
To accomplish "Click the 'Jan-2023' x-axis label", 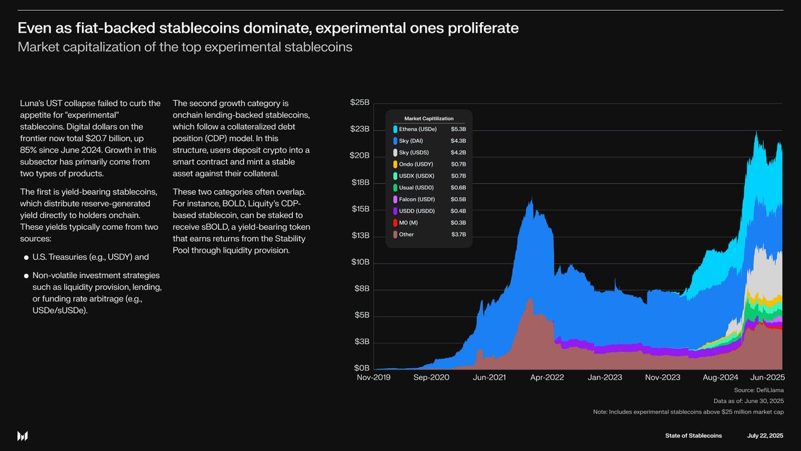I will pos(605,378).
